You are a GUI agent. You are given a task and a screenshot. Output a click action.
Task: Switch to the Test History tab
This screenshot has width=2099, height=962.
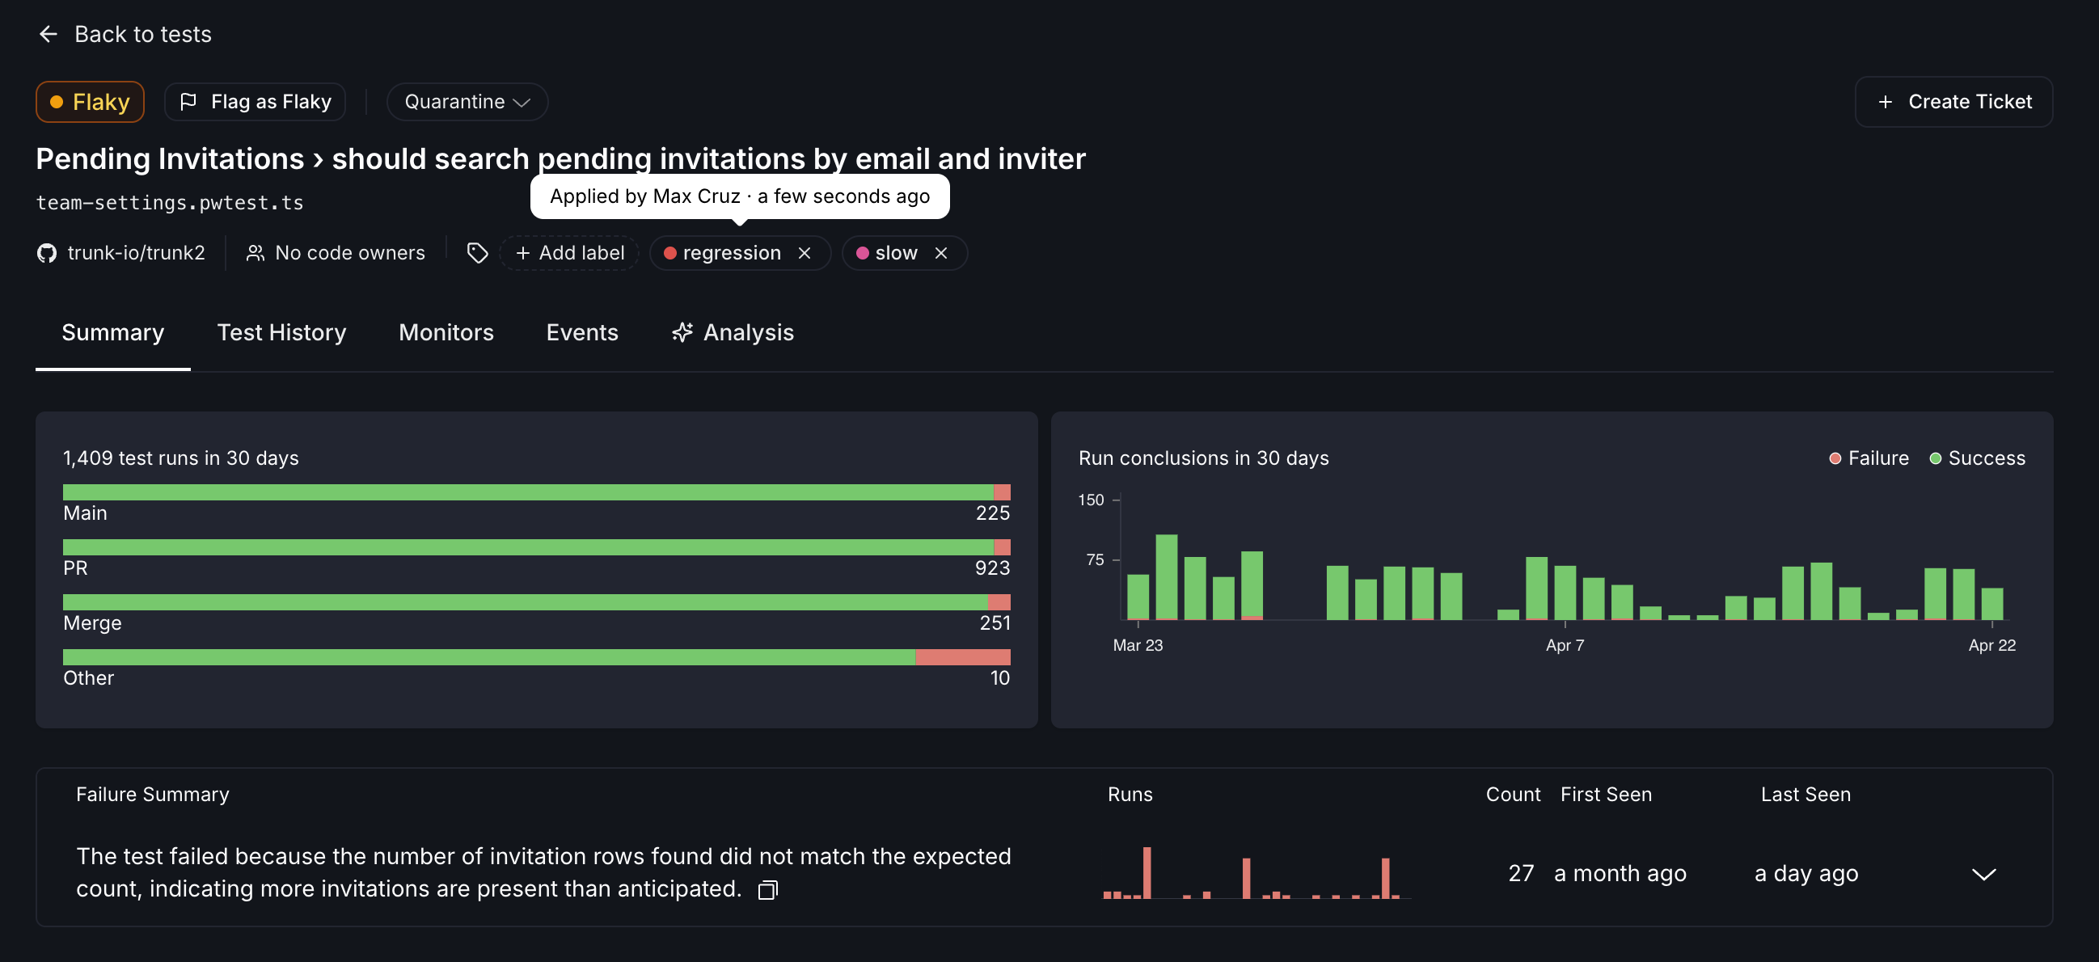281,332
